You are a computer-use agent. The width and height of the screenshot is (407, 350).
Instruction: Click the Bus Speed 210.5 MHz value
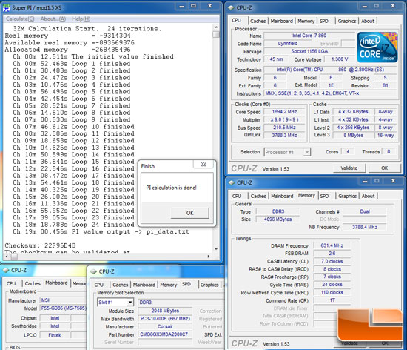[284, 128]
